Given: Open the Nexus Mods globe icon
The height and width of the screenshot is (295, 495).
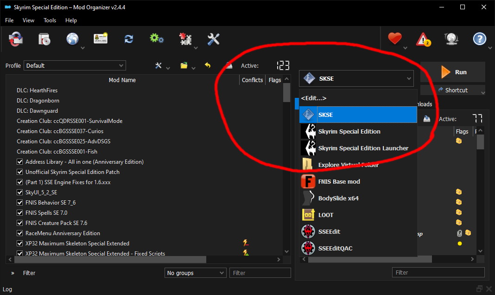Looking at the screenshot, I should pyautogui.click(x=72, y=39).
